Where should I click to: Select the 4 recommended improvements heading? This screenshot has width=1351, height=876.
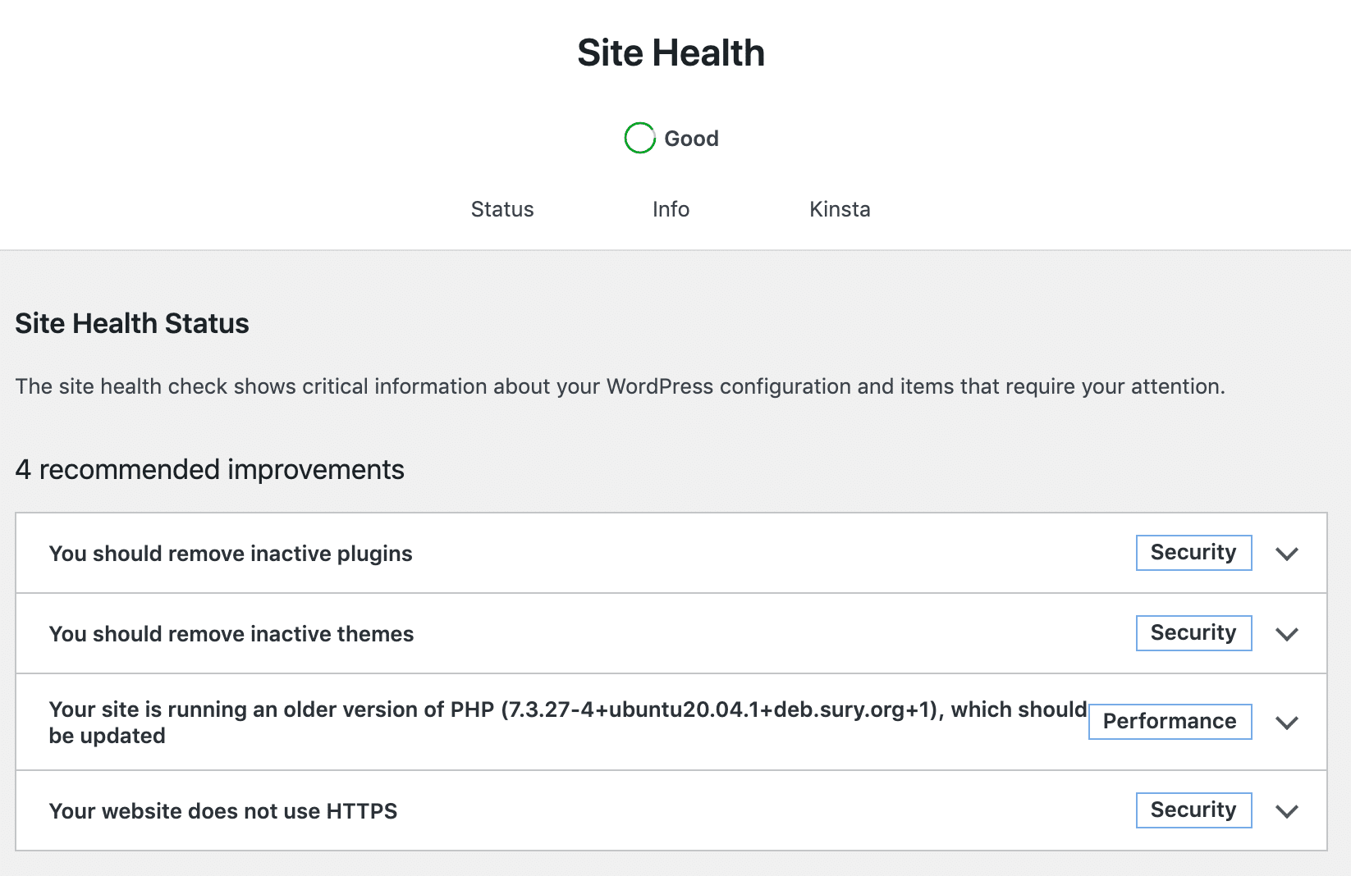tap(208, 469)
